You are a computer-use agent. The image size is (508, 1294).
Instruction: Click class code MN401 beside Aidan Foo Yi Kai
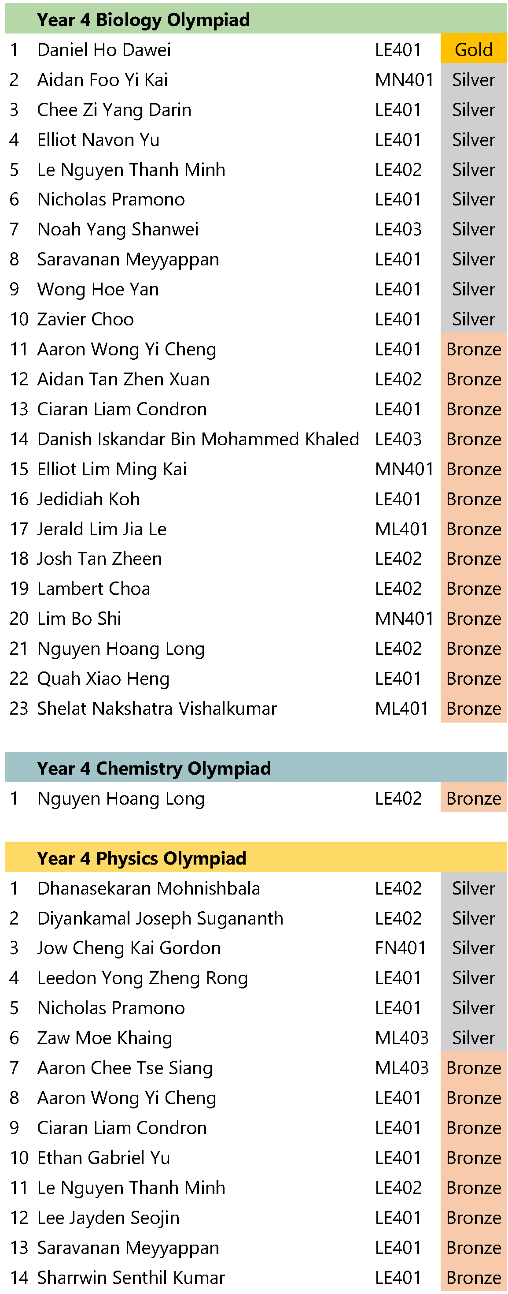404,79
